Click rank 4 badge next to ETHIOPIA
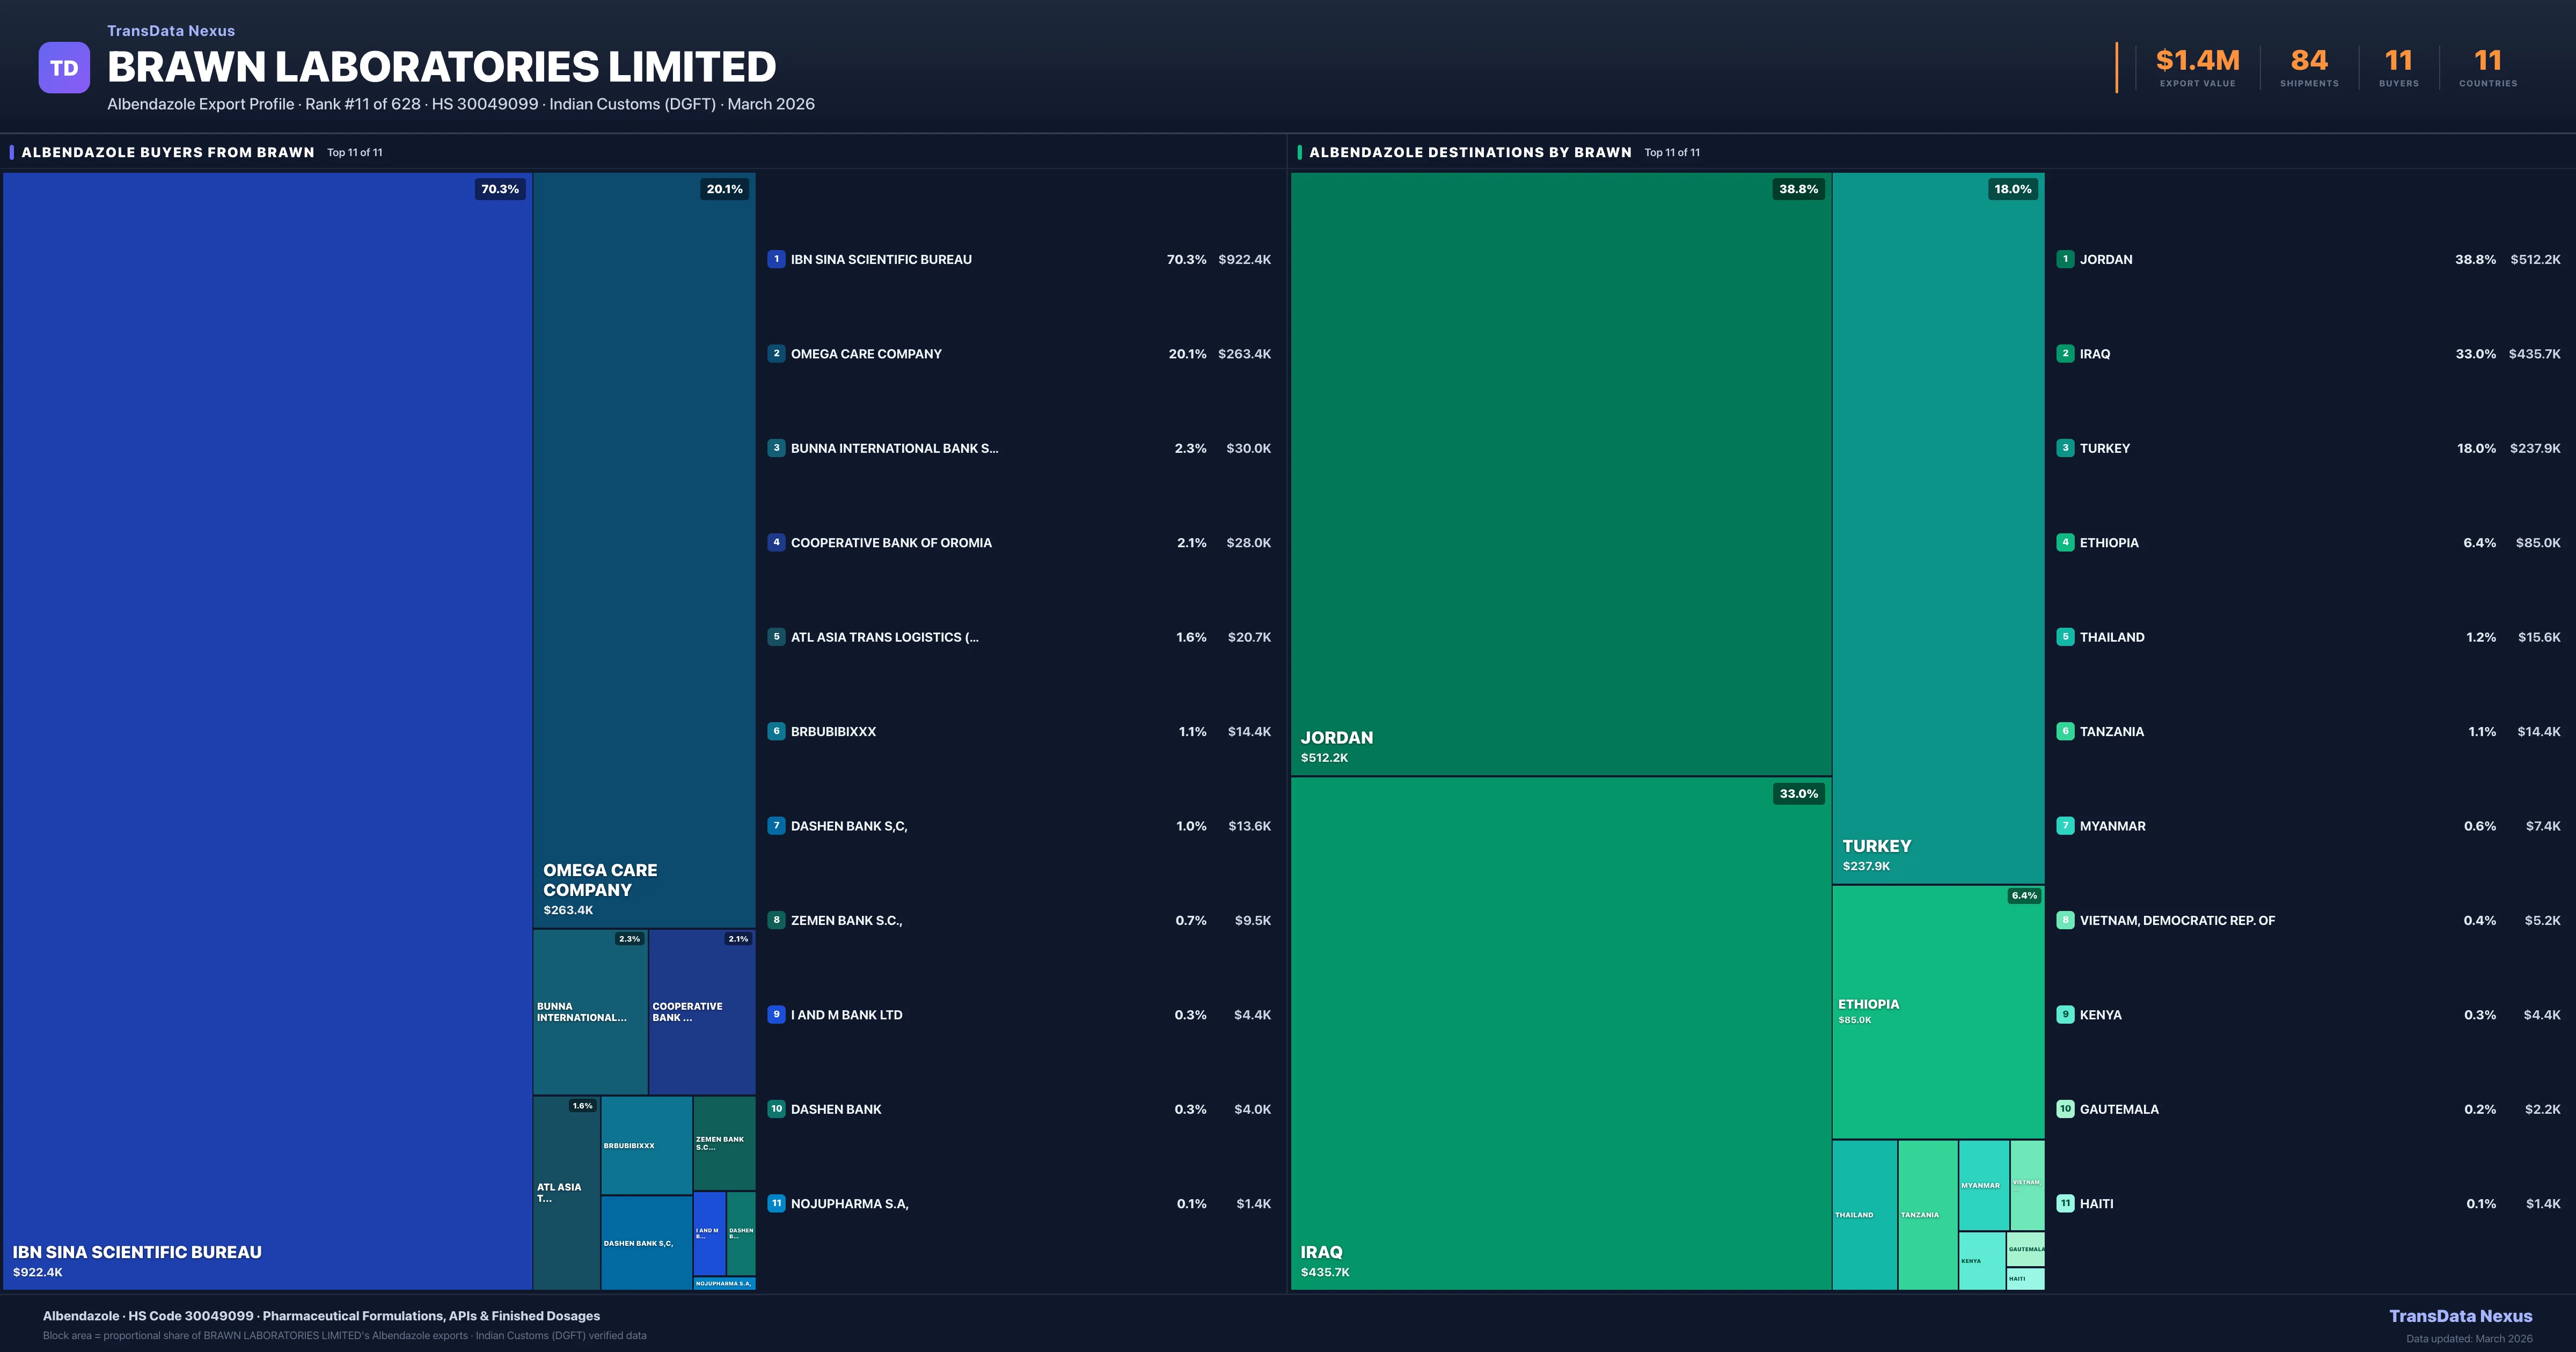The height and width of the screenshot is (1352, 2576). (x=2065, y=542)
